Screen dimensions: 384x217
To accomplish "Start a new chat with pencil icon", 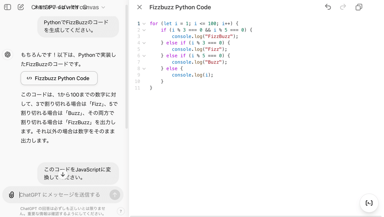I will pos(21,7).
